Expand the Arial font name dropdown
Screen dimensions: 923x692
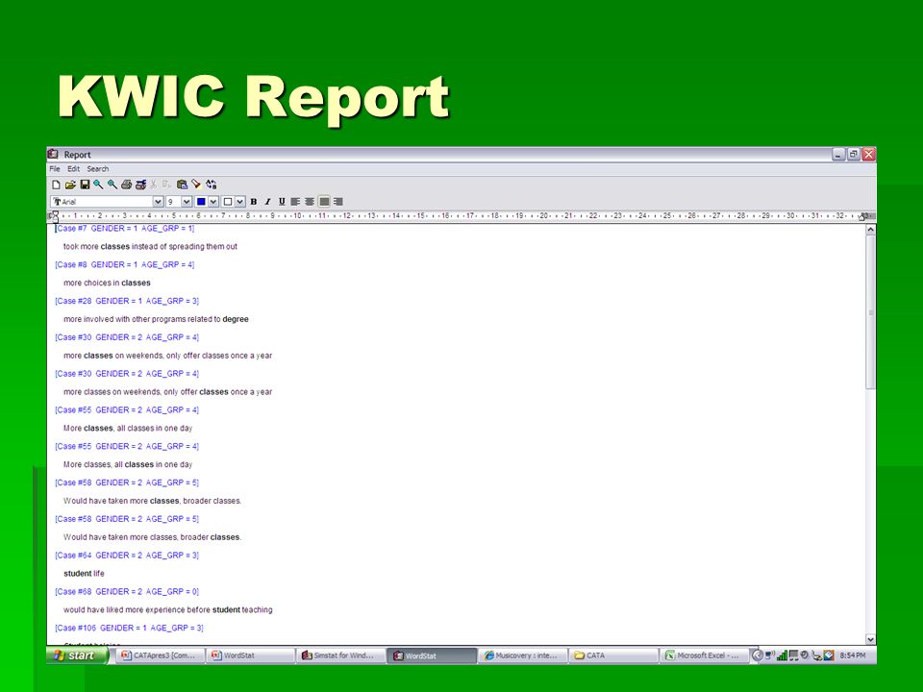(x=158, y=202)
